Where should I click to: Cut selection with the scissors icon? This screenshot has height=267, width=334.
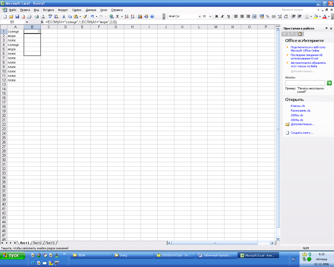point(64,16)
